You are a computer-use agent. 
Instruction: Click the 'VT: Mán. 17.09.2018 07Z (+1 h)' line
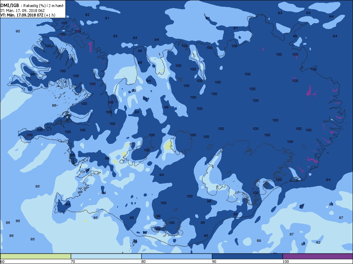tap(28, 15)
